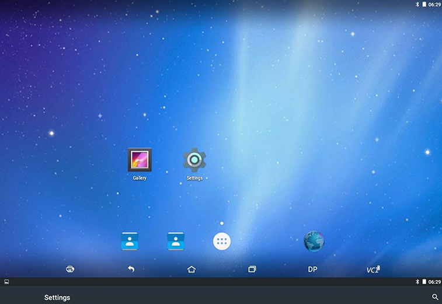Viewport: 442px width, 304px height.
Task: Tap the picture notification icon in the Settings screen status bar
Action: coord(6,282)
